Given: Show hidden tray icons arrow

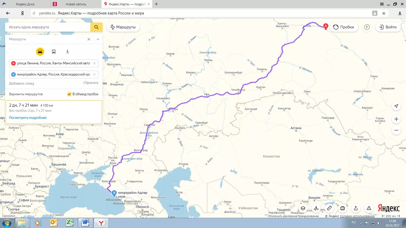Looking at the screenshot, I should tap(361, 223).
